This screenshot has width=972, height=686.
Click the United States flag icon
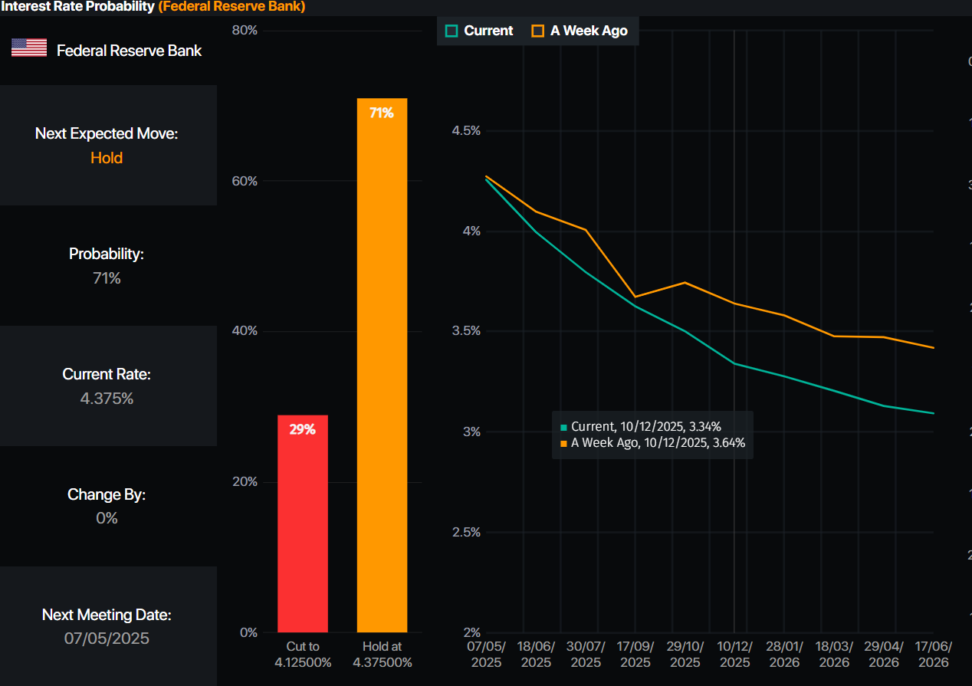click(29, 48)
